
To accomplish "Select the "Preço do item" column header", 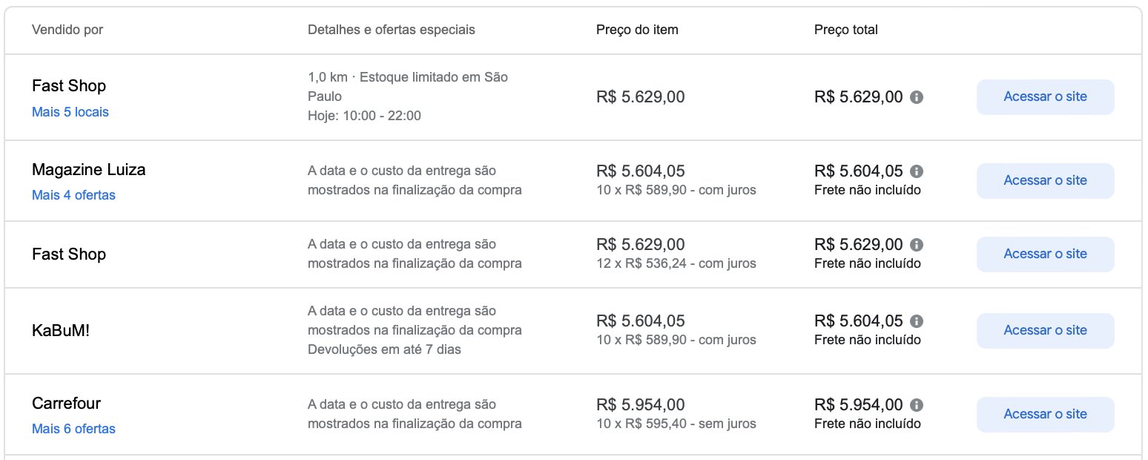I will (x=637, y=30).
